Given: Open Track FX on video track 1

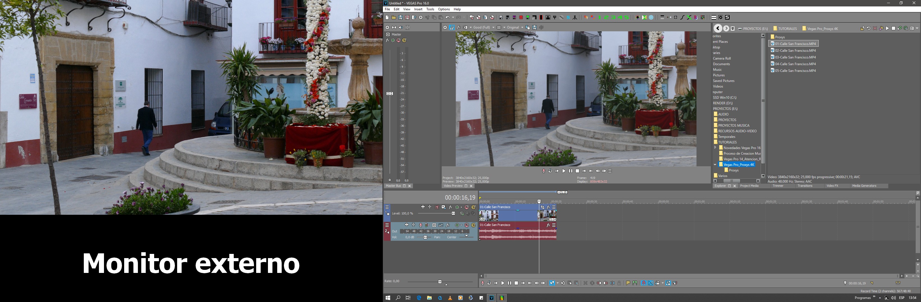Looking at the screenshot, I should [x=450, y=207].
